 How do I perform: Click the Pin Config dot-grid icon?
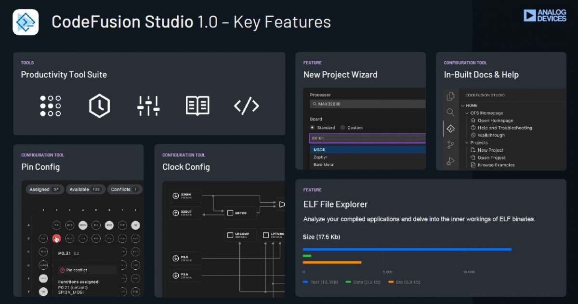(x=51, y=106)
